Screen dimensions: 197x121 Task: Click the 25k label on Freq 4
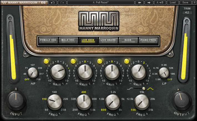coord(151,110)
